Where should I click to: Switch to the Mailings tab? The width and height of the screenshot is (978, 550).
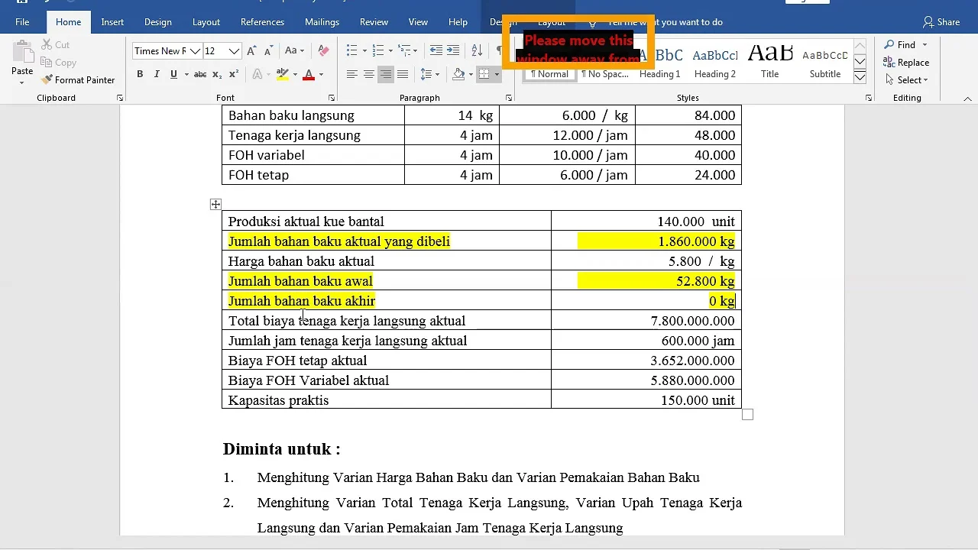pos(322,22)
